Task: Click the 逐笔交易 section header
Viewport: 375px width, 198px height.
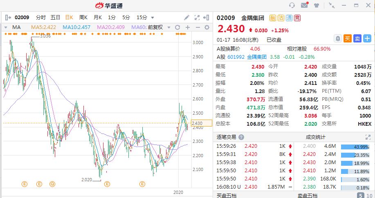Action: [226, 137]
